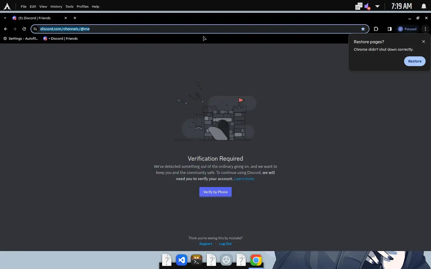
Task: Click Chrome icon in the dock
Action: point(256,260)
